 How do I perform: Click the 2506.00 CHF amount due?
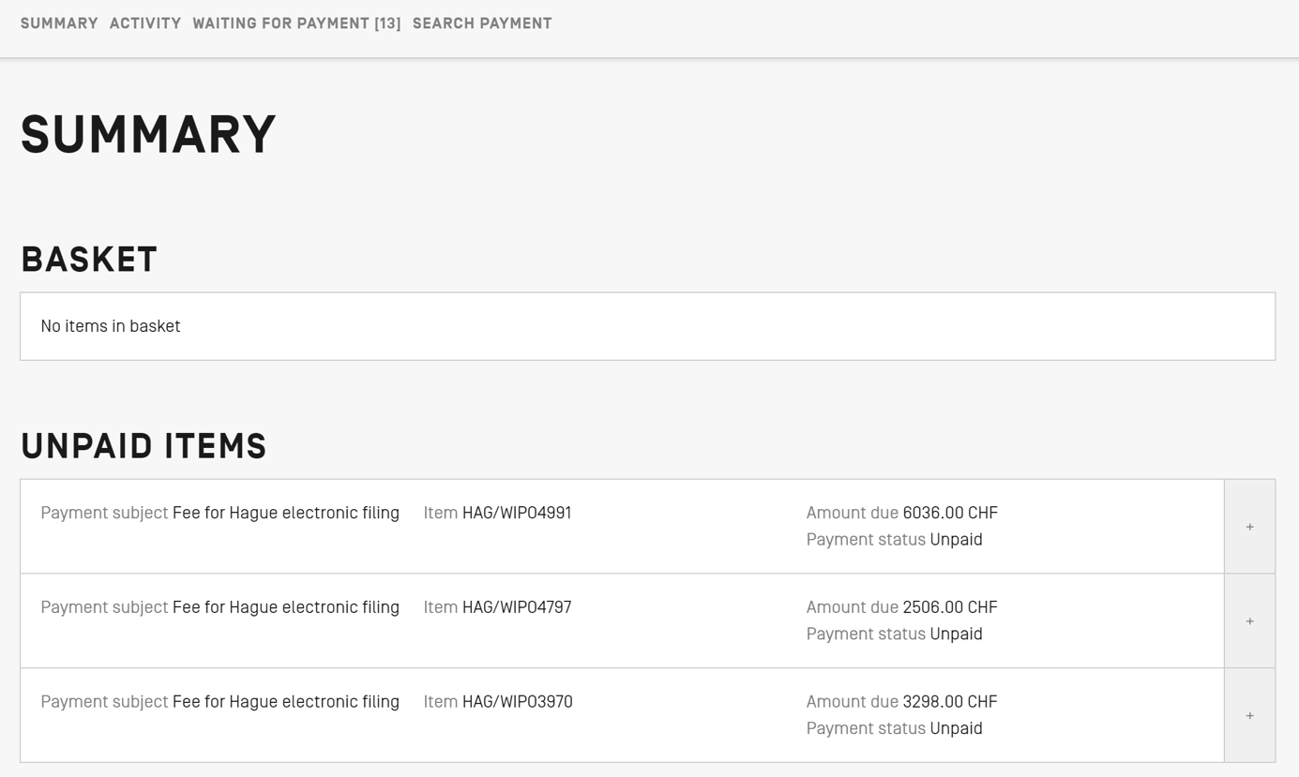pyautogui.click(x=949, y=607)
